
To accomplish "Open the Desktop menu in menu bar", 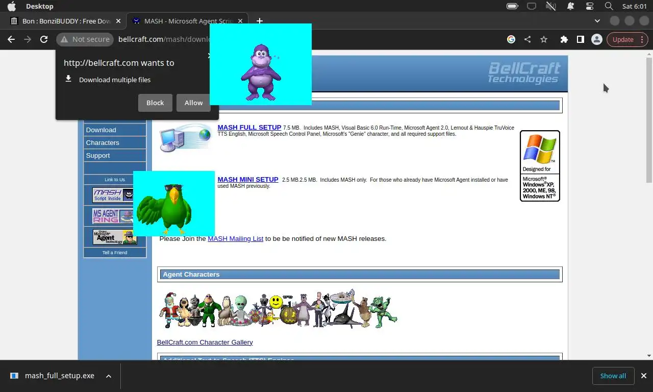I will pyautogui.click(x=40, y=6).
